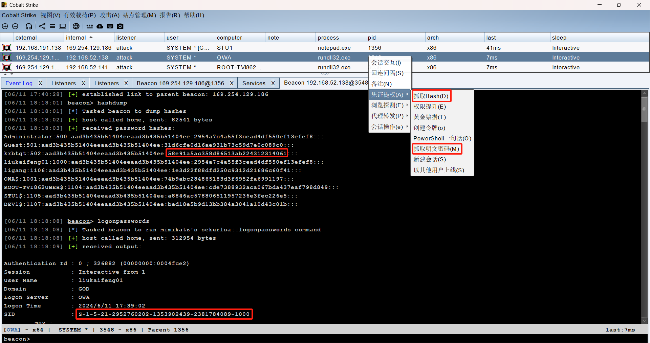Select 抓取明文密码(M) in the submenu
Screen dimensions: 650x343
point(442,149)
